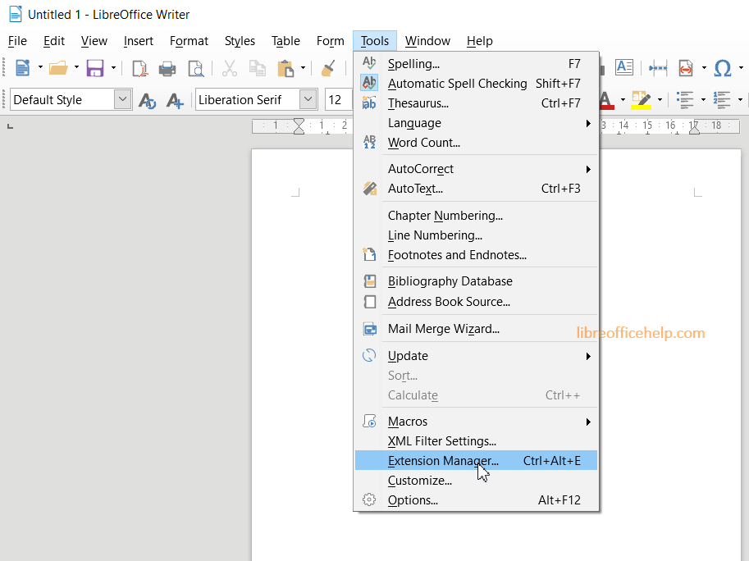Viewport: 749px width, 561px height.
Task: Apply the yellow highlighting color button
Action: click(641, 100)
